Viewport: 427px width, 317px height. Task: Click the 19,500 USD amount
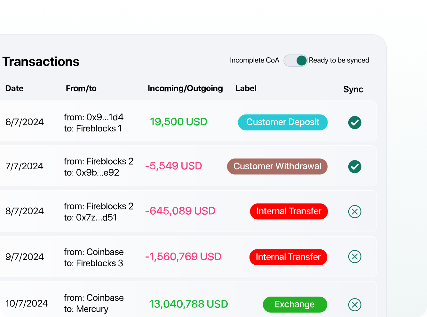(x=178, y=122)
